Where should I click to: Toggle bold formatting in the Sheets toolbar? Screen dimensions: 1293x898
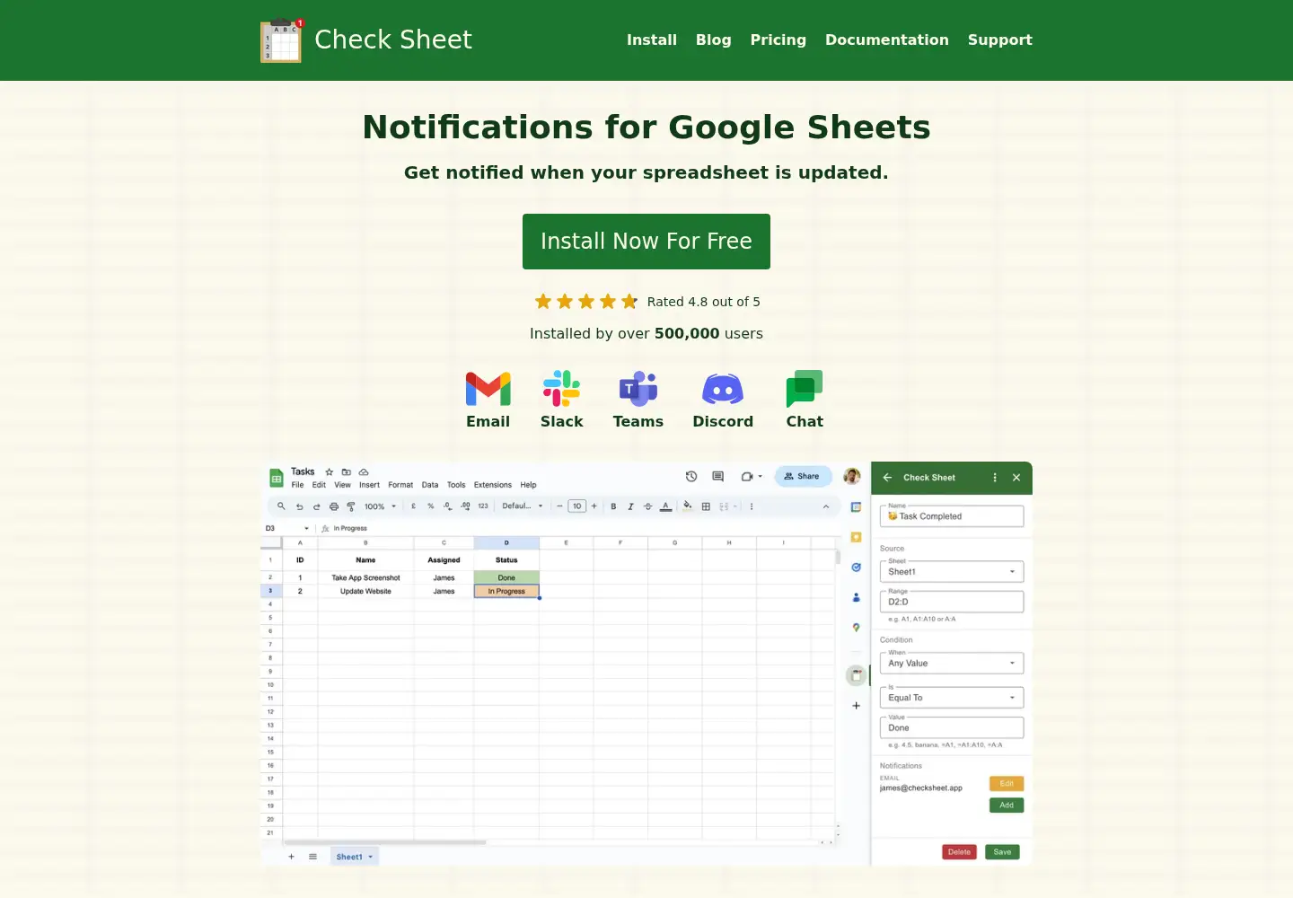click(613, 506)
